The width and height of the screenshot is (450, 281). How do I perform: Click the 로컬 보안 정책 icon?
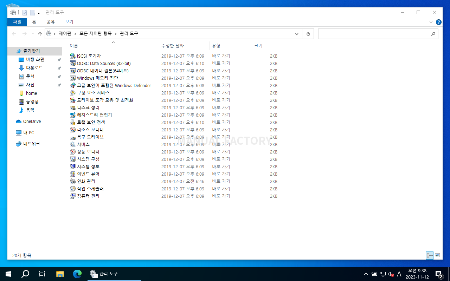click(73, 122)
